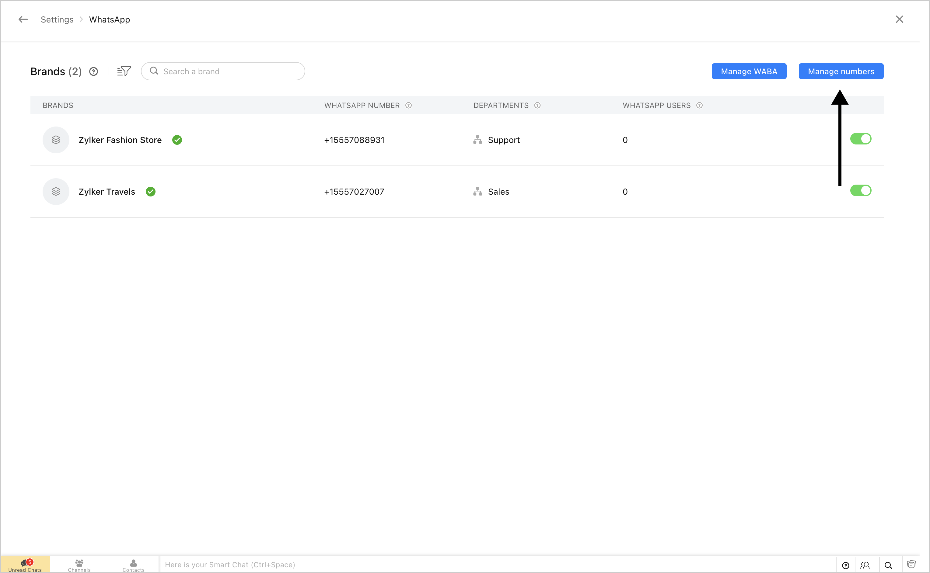Click the WhatsApp Number info icon
The width and height of the screenshot is (930, 573).
408,105
